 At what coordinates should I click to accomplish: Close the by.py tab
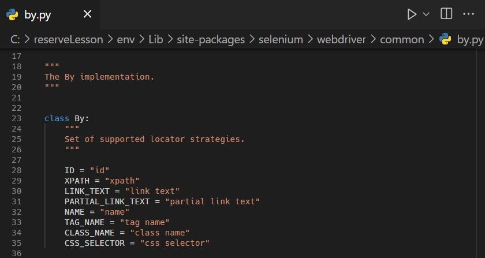(x=88, y=14)
